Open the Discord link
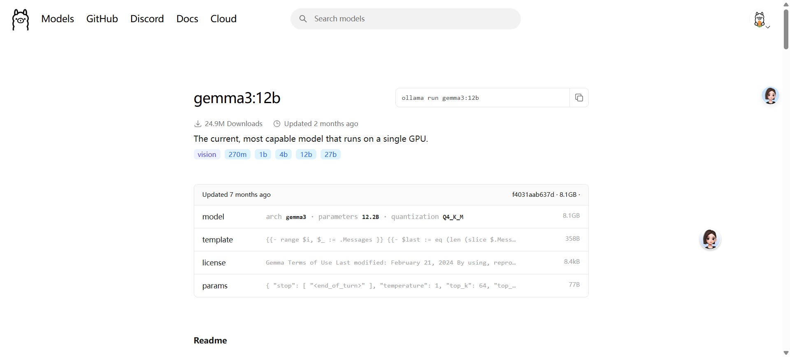Viewport: 790px width, 357px height. click(147, 19)
